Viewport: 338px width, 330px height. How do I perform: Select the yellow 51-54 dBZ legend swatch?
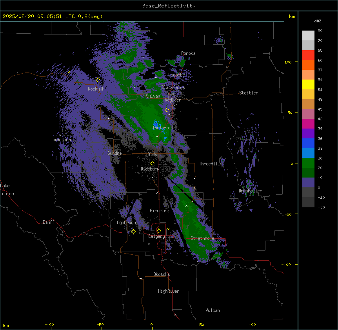(x=308, y=84)
